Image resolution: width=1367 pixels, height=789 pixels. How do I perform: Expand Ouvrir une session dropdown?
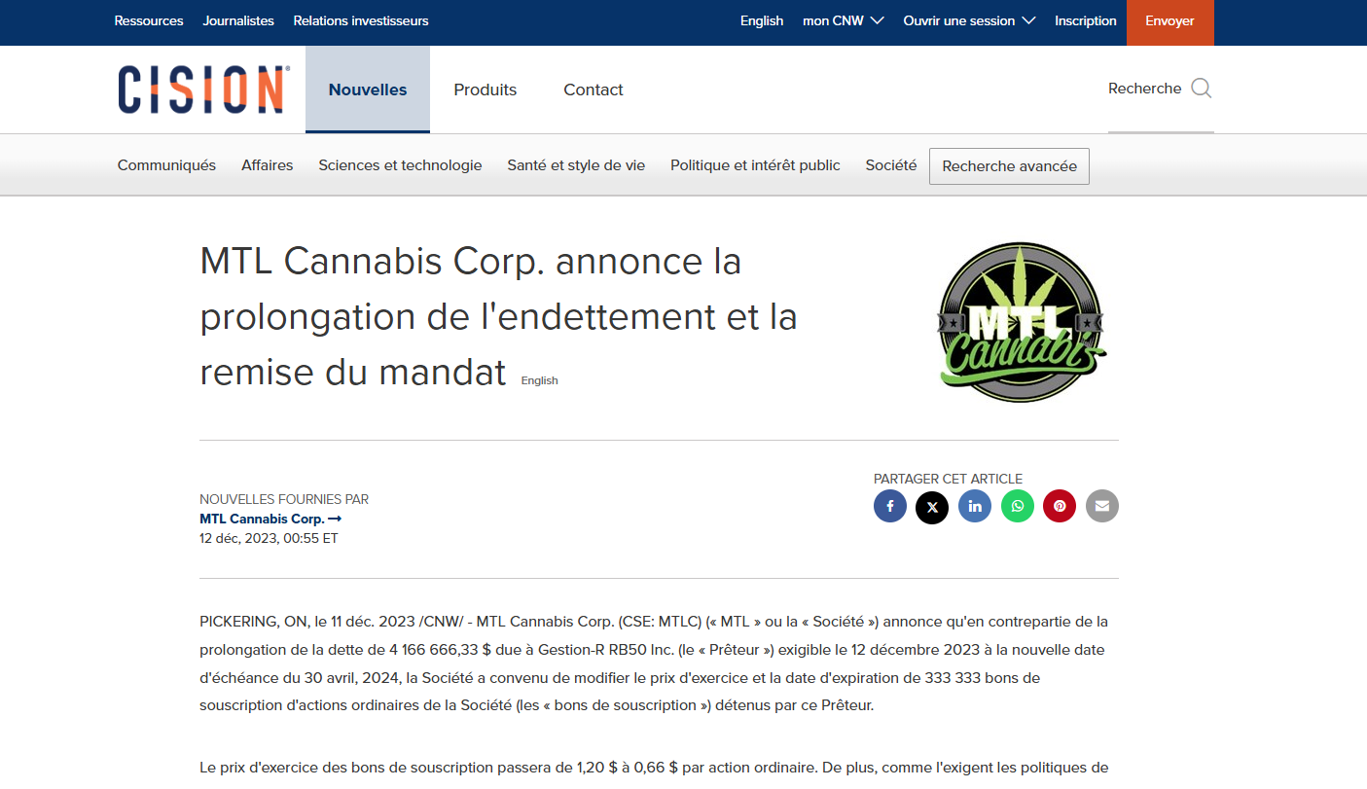click(969, 20)
